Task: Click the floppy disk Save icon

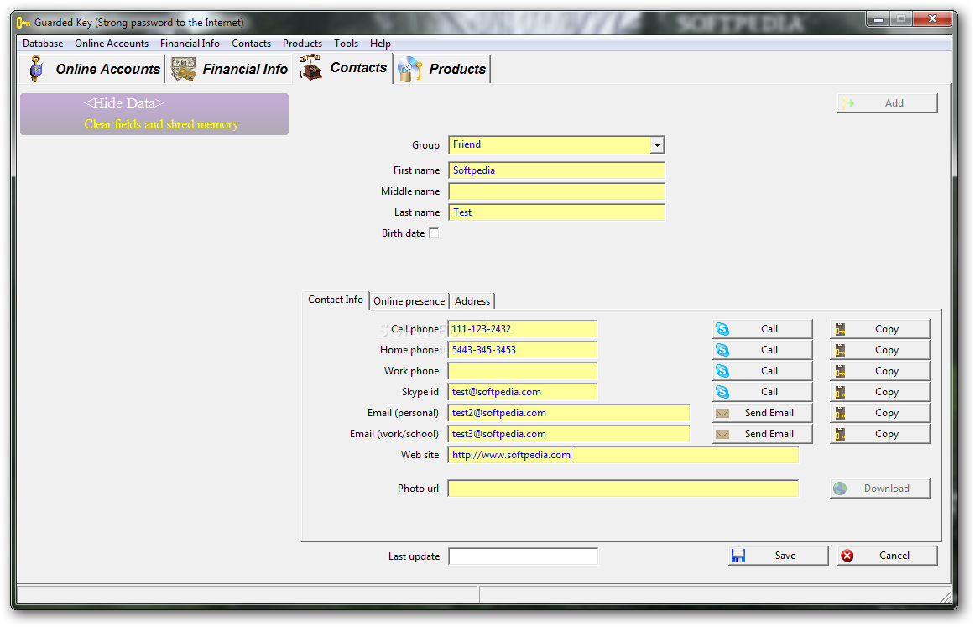Action: tap(738, 556)
